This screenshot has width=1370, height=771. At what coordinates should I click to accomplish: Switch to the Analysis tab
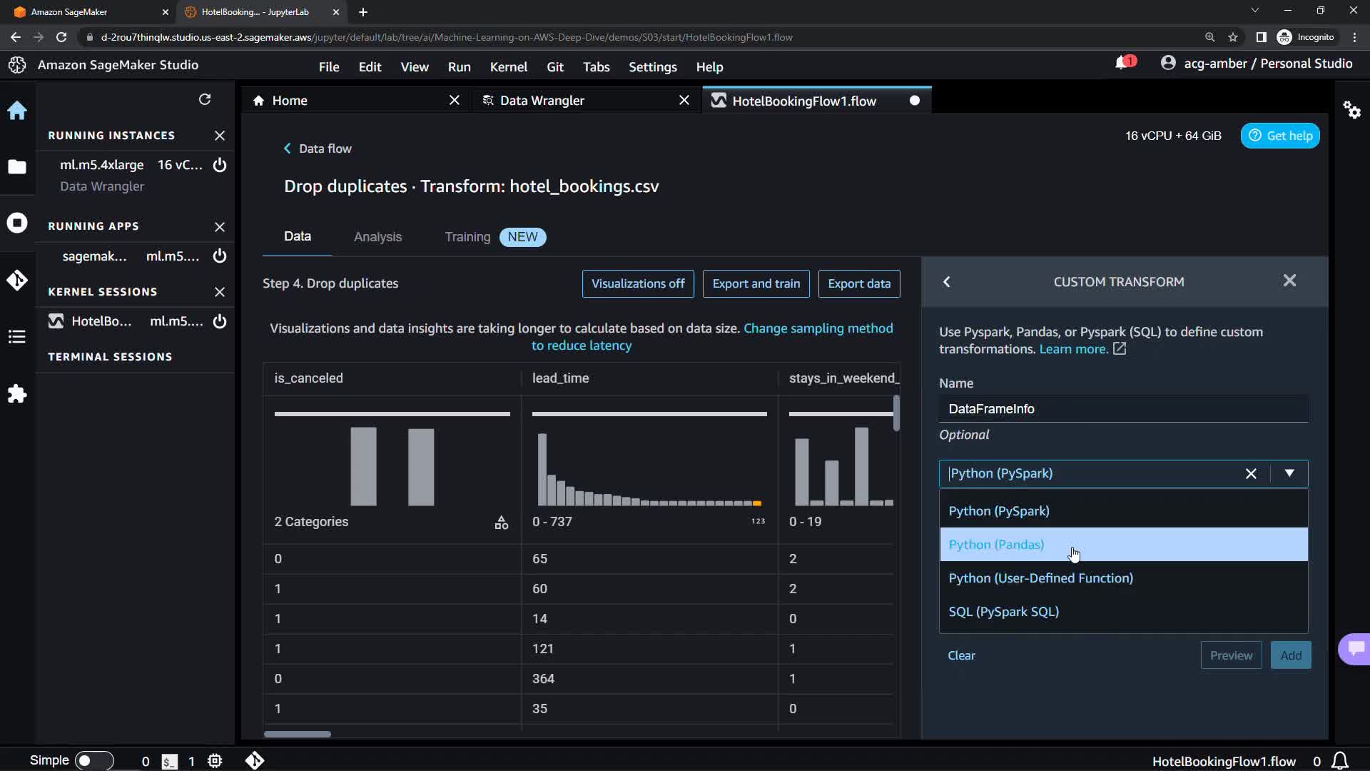click(377, 237)
